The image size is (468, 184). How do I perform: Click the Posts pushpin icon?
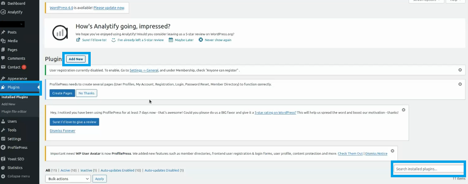pos(3,32)
